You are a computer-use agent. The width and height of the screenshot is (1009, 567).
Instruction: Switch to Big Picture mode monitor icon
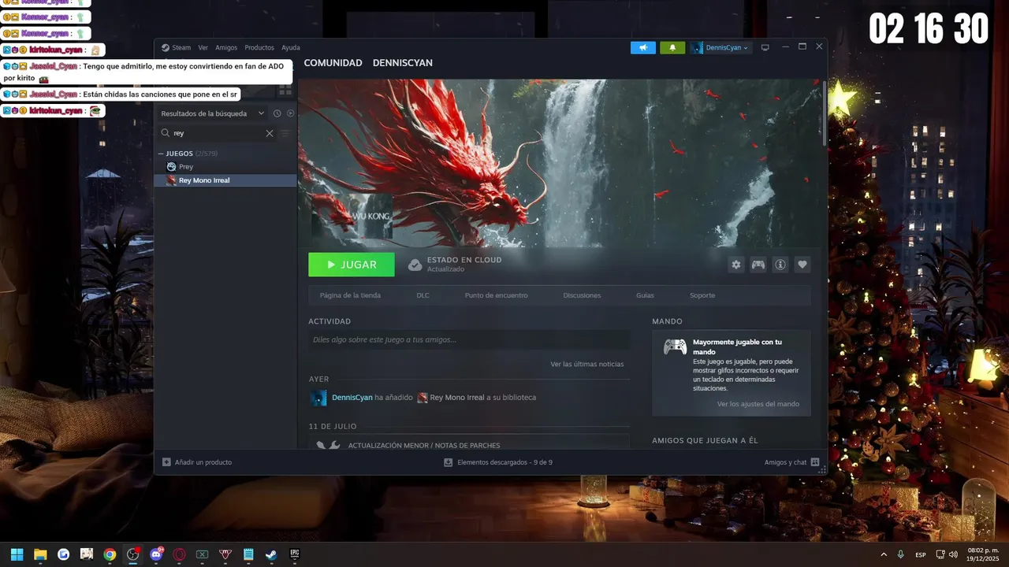click(765, 47)
